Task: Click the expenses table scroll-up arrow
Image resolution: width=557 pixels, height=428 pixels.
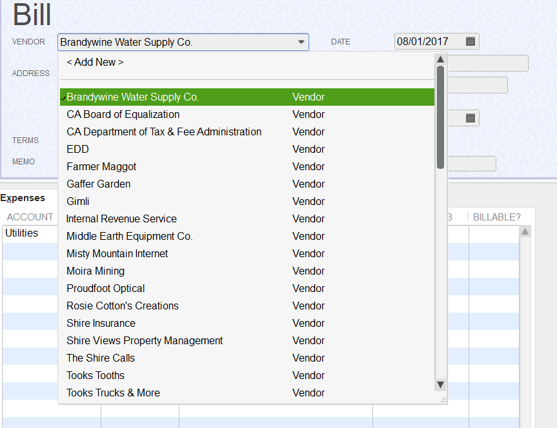Action: tap(525, 232)
